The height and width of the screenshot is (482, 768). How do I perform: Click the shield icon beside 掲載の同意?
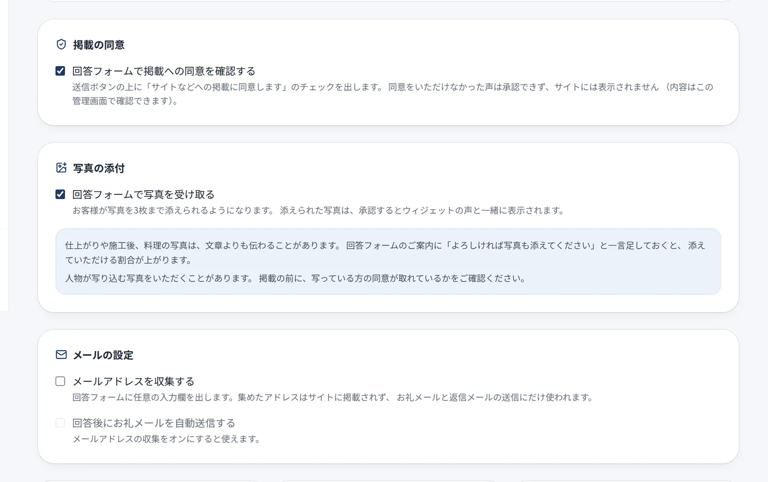61,45
